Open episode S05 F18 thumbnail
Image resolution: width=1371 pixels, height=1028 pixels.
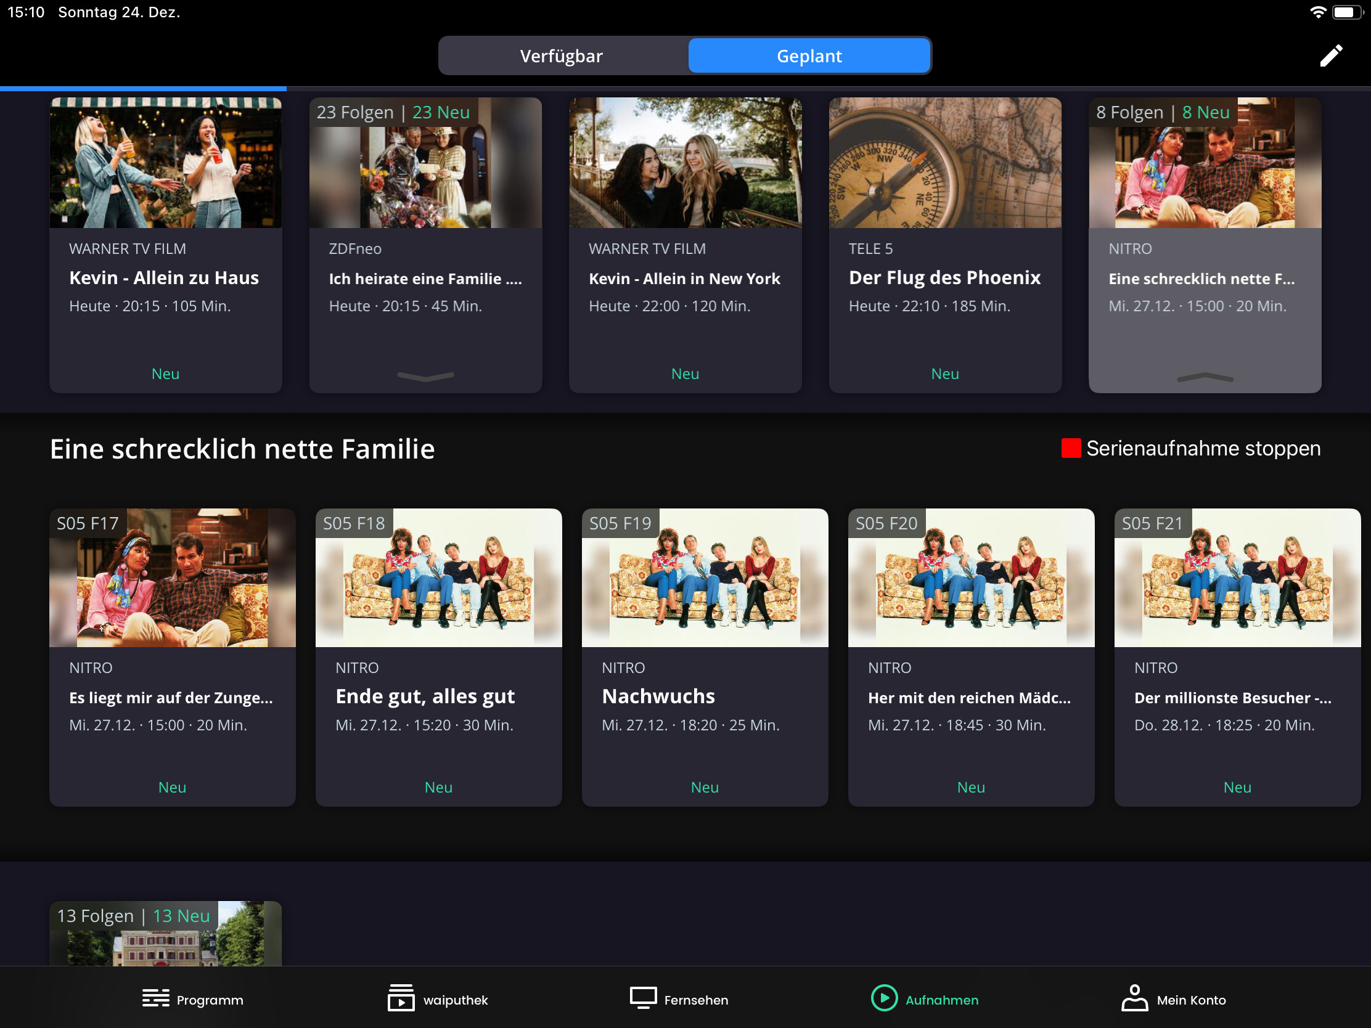click(x=439, y=577)
